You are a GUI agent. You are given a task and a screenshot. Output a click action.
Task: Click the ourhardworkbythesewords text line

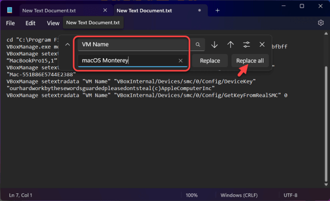[x=111, y=88]
